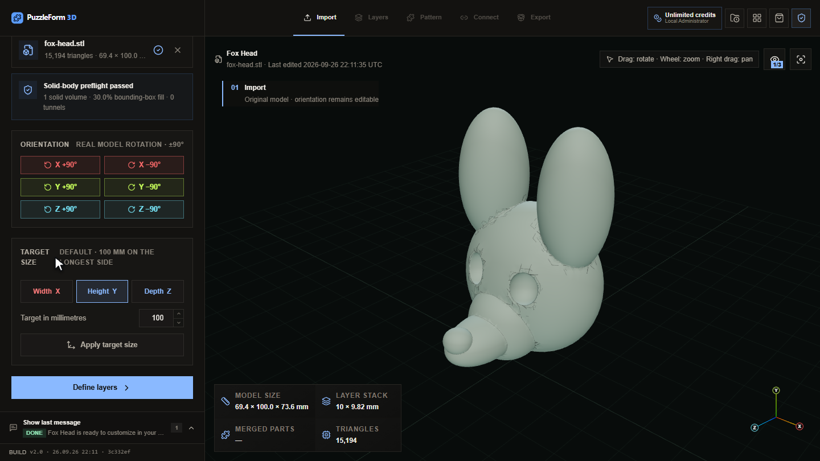Open the shopping bag store icon
This screenshot has height=461, width=820.
point(779,18)
